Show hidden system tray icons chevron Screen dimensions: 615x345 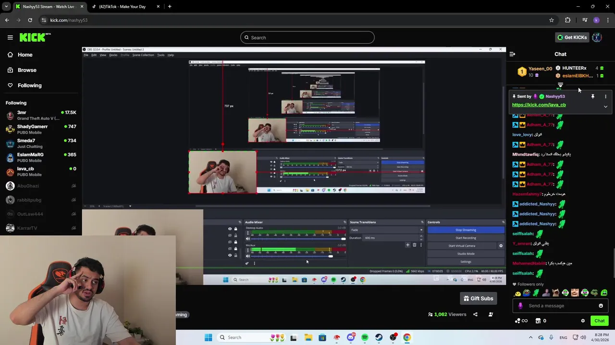[530, 337]
